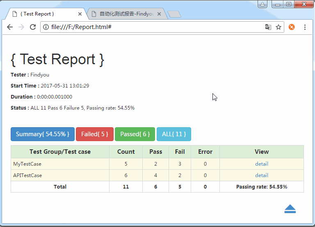The height and width of the screenshot is (227, 315).
Task: Maximize the browser window
Action: [x=289, y=4]
